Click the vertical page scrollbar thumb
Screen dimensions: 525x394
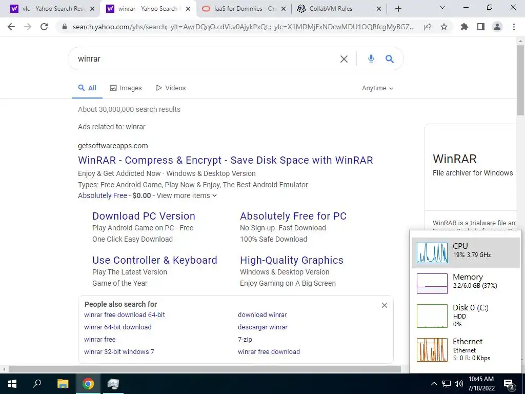click(520, 81)
